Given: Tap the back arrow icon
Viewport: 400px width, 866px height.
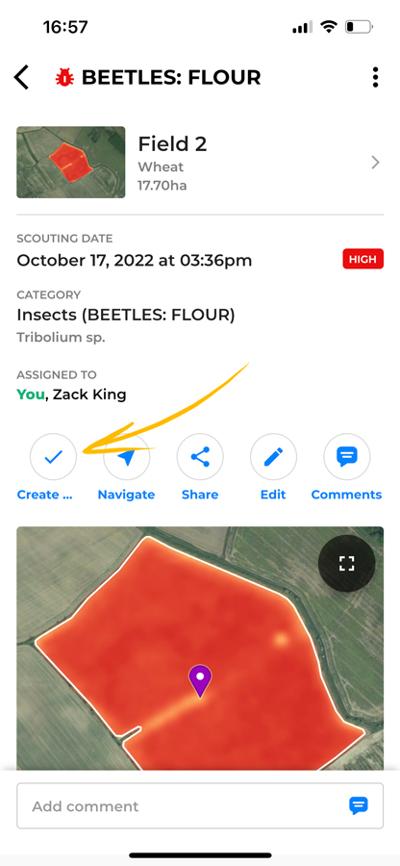Looking at the screenshot, I should [21, 77].
